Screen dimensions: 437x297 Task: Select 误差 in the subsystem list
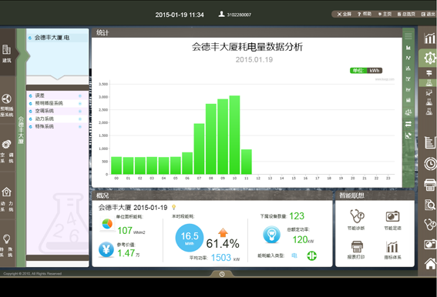point(39,95)
